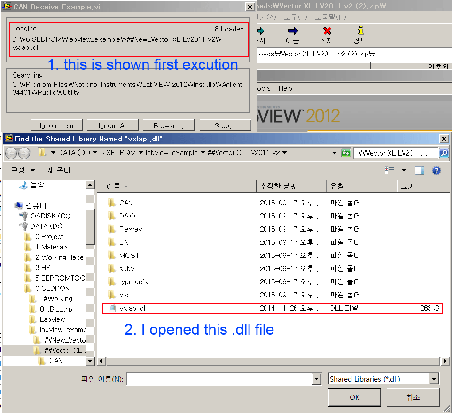
Task: Sort by 크기 (Size) column header
Action: 421,187
